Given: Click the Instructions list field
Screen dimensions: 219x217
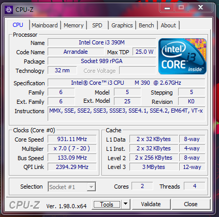Looking at the screenshot, I should tap(126, 114).
